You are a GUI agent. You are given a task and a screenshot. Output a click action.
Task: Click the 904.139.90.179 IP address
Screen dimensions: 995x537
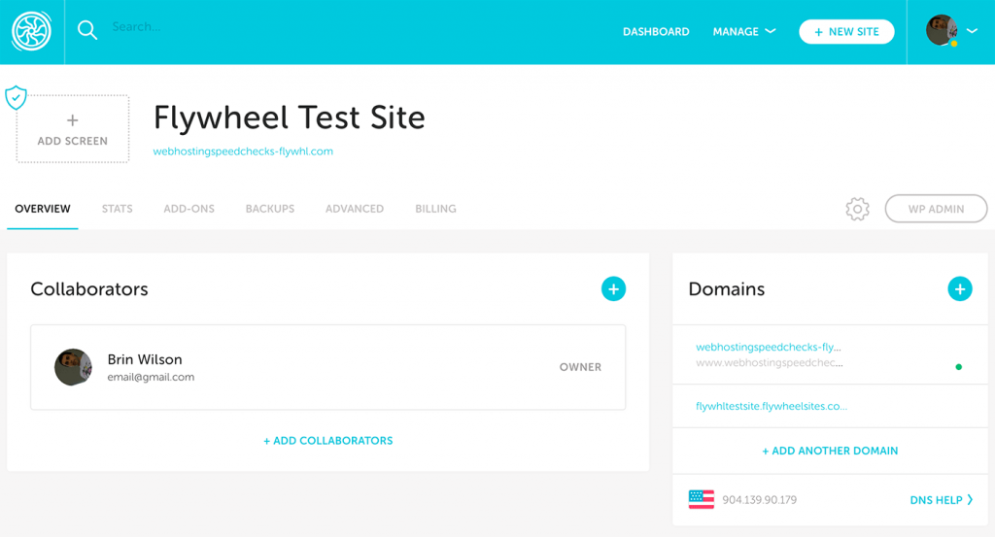tap(760, 499)
